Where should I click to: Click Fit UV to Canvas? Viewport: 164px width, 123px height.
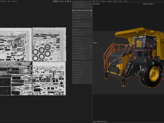coord(82,32)
